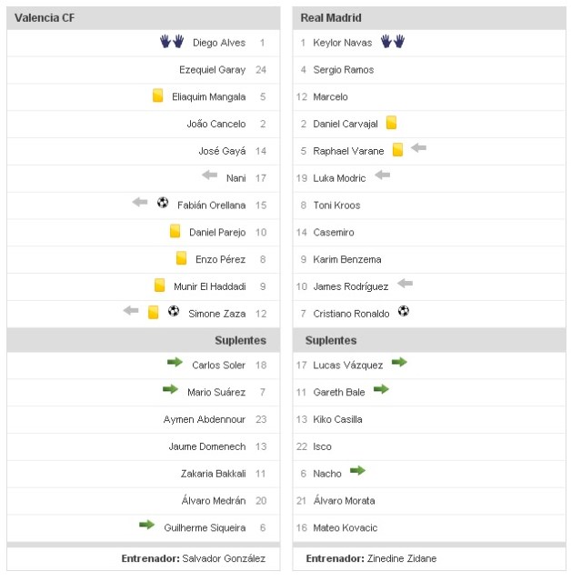Open the Real Madrid team header
Image resolution: width=571 pixels, height=581 pixels.
(333, 18)
